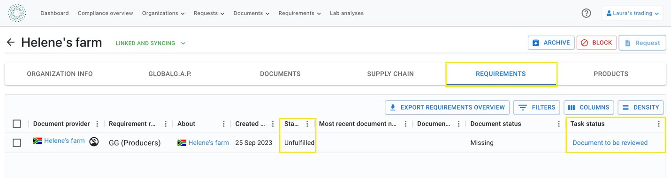Click the app logo in the top bar

tap(17, 13)
